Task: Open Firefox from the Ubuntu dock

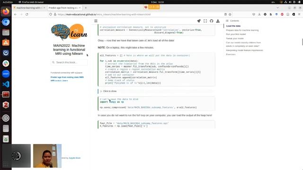Action: 6,11
